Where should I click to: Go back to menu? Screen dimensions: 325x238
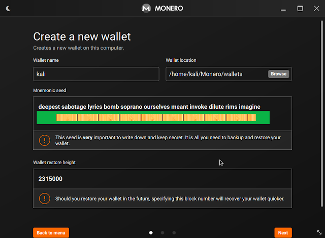coord(51,233)
